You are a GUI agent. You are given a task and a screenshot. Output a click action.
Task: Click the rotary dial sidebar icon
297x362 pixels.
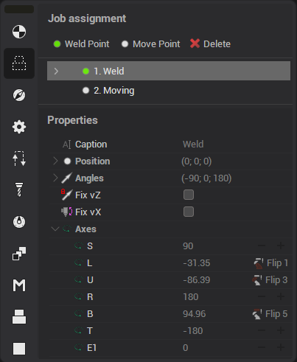point(19,222)
